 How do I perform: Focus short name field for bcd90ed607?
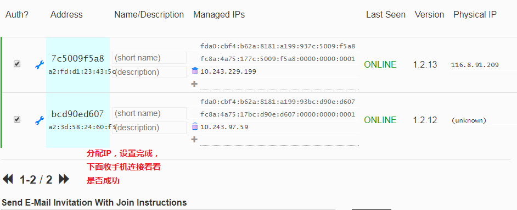point(149,113)
